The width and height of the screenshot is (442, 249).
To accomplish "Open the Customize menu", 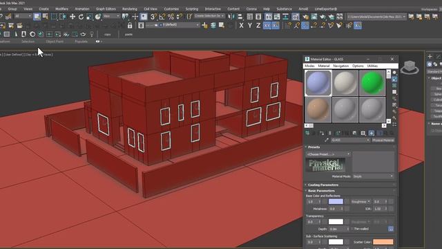I will tap(171, 9).
